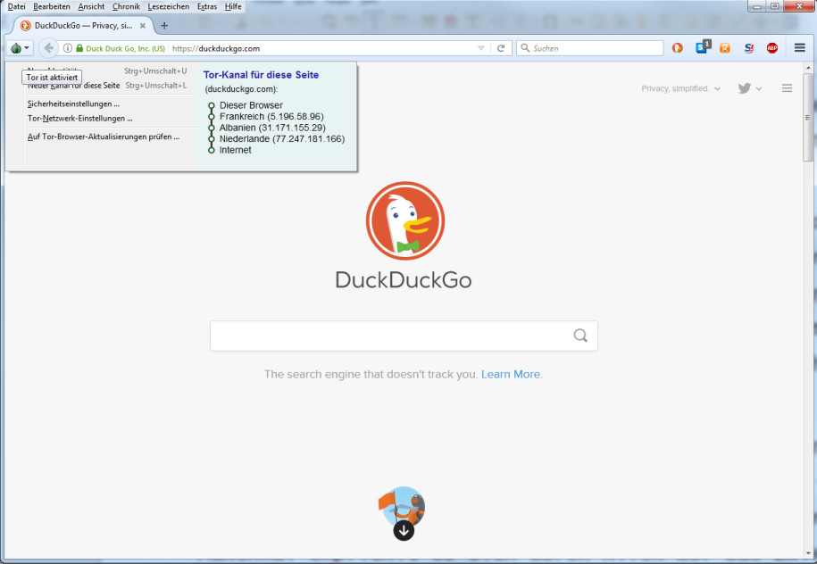Expand the Privacy, simplified. dropdown
This screenshot has height=564, width=817.
(x=680, y=88)
